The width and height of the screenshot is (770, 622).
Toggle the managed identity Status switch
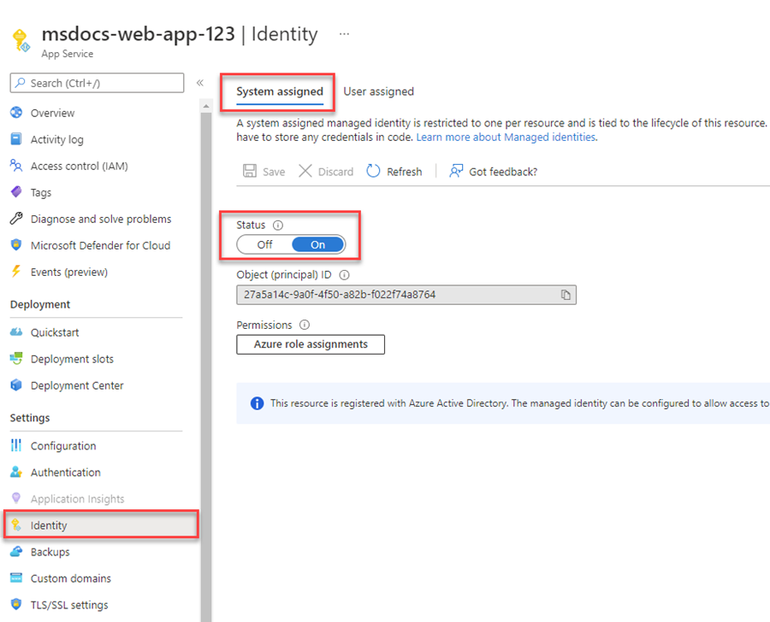(x=291, y=244)
